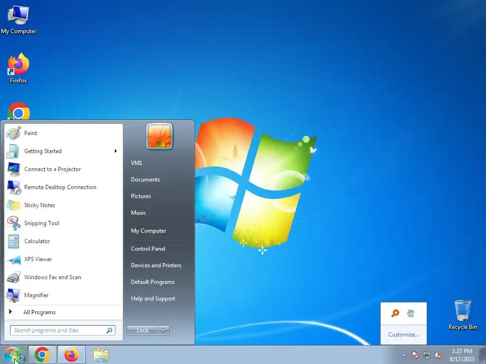486x364 pixels.
Task: Open VM1 user folder
Action: click(x=136, y=163)
